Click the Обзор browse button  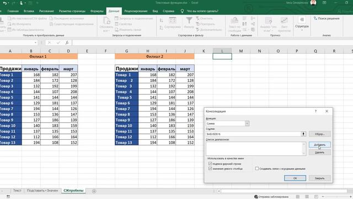(x=320, y=134)
